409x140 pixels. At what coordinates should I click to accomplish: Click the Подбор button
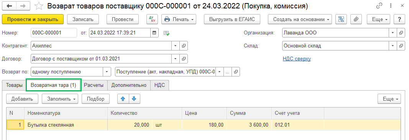coord(95,99)
